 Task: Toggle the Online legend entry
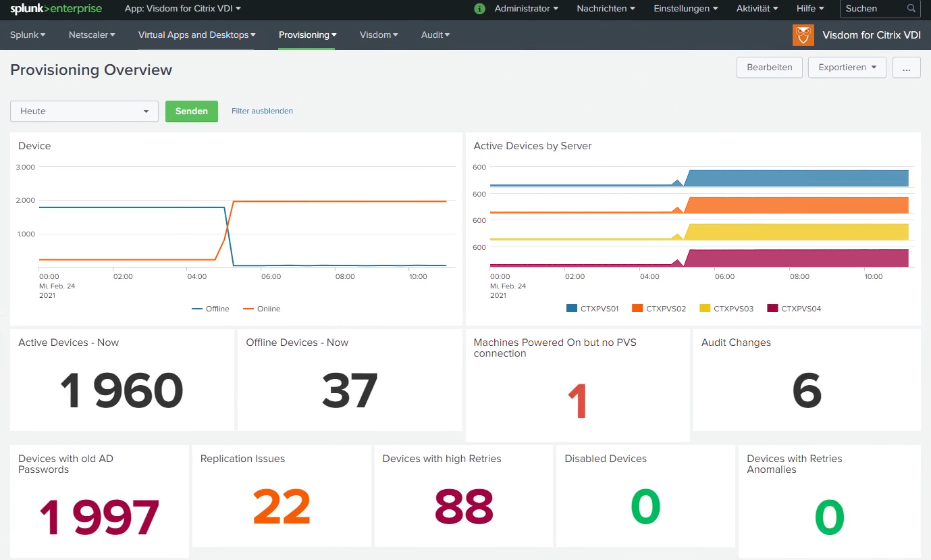click(261, 309)
